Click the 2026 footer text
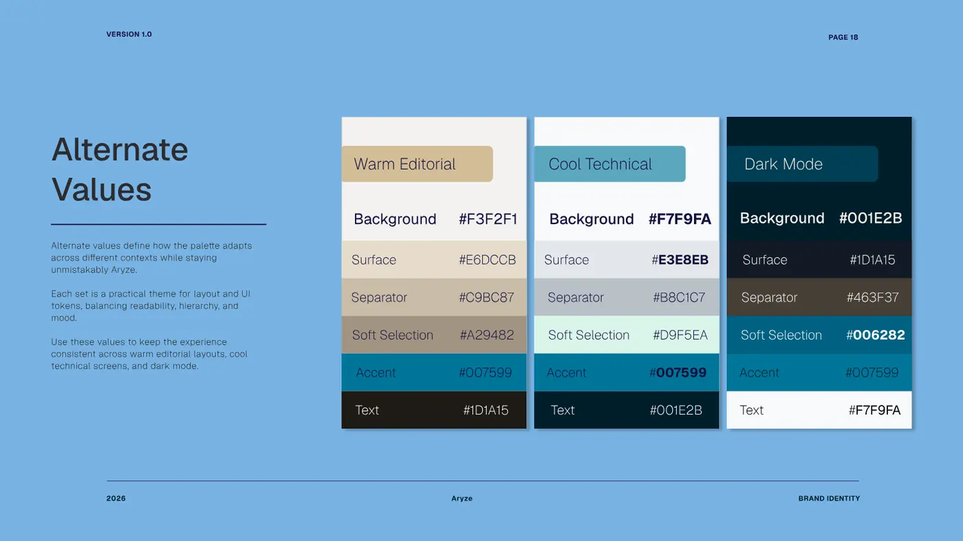Viewport: 963px width, 541px height. point(116,498)
